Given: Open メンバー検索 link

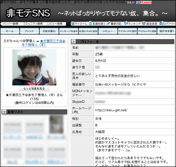Looking at the screenshot, I should point(11,24).
